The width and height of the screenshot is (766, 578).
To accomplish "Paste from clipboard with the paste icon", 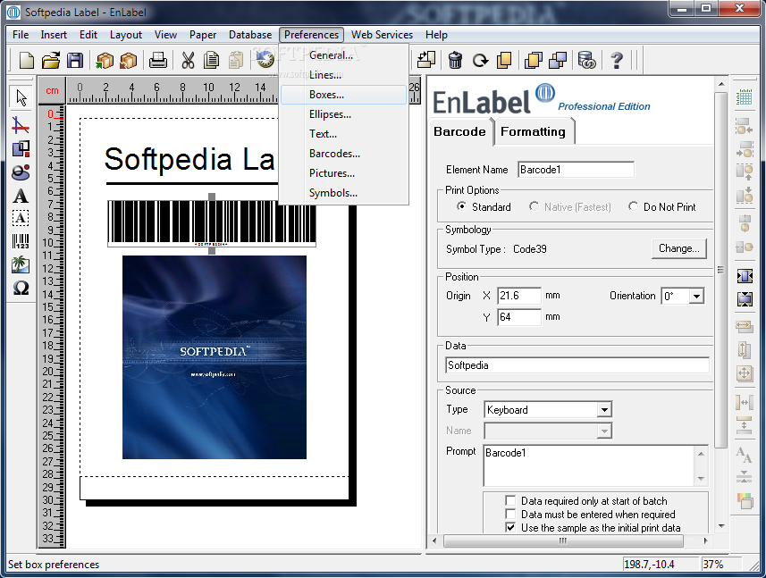I will click(235, 60).
